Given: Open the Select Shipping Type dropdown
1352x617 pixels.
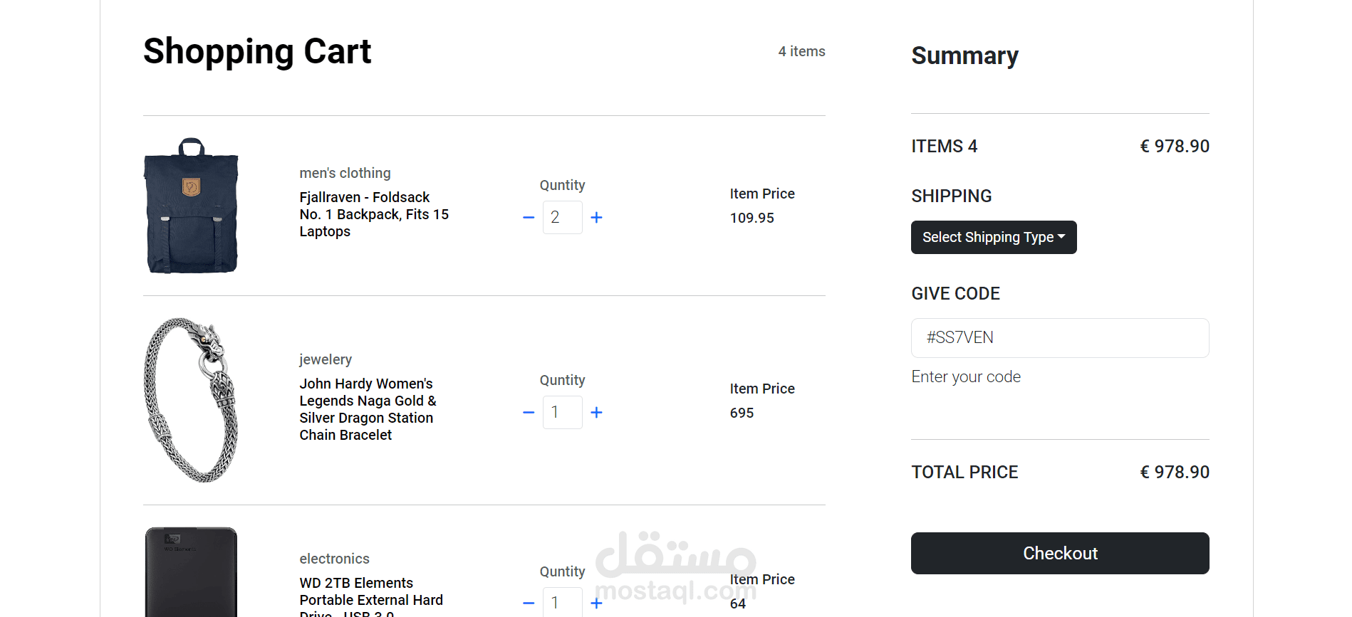Looking at the screenshot, I should point(994,237).
